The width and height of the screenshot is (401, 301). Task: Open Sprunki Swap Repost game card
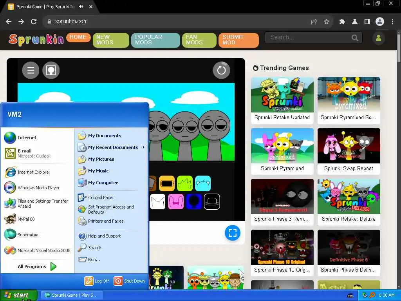pos(349,151)
